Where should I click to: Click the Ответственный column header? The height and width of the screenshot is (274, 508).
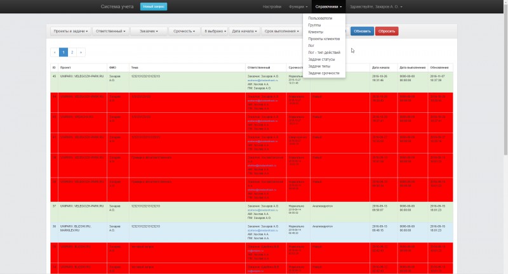point(265,68)
